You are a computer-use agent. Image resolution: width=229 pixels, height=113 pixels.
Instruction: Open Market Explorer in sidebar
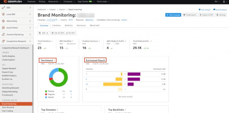point(9,60)
